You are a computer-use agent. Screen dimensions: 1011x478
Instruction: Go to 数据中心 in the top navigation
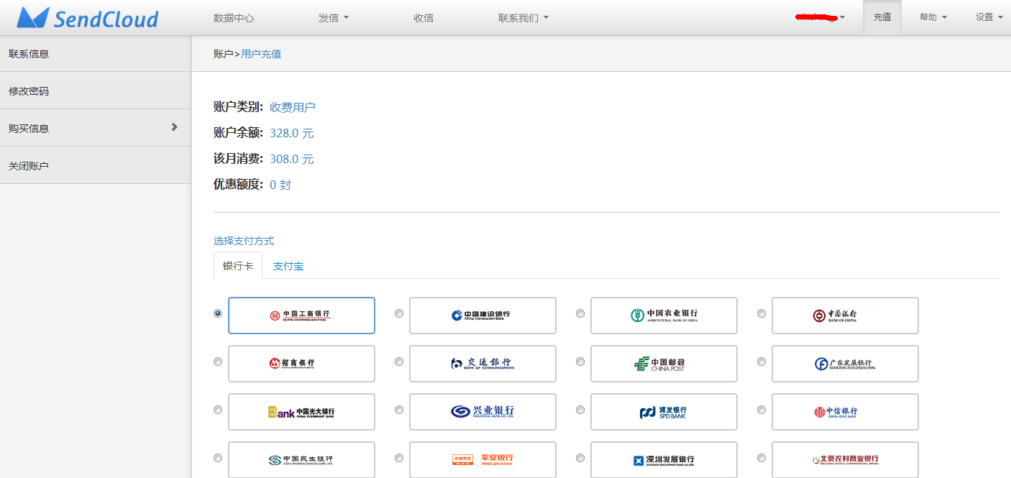pos(234,18)
